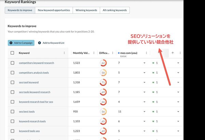Click difficulty score 65 circle
Viewport: 205px width, 140px height.
coord(103,121)
